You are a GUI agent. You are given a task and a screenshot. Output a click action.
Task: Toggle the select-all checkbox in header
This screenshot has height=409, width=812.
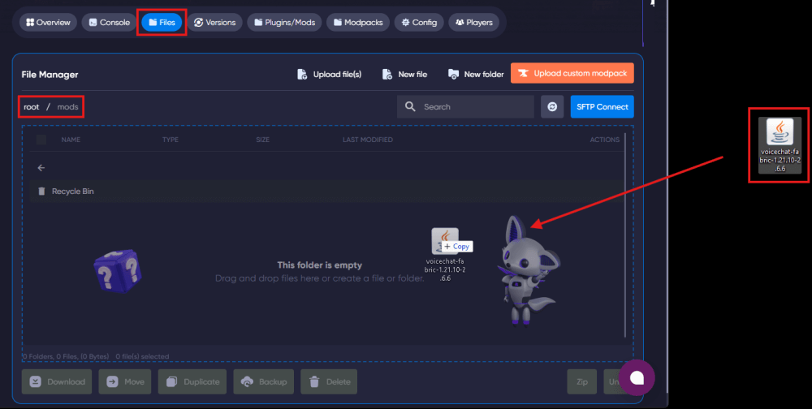pyautogui.click(x=41, y=140)
